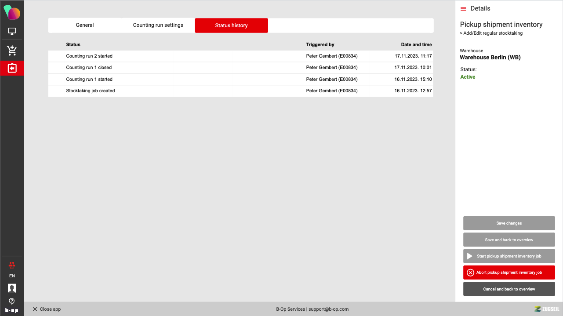The height and width of the screenshot is (316, 563).
Task: Click the 17.11.2023. 11:17 timestamp
Action: 413,56
